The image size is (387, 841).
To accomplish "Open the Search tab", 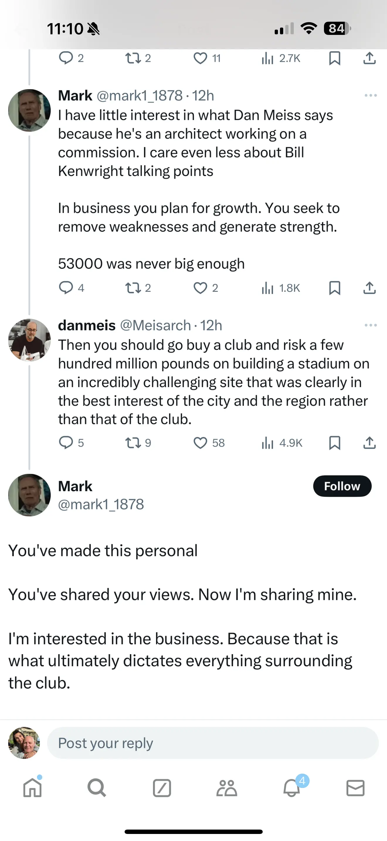I will pyautogui.click(x=97, y=789).
